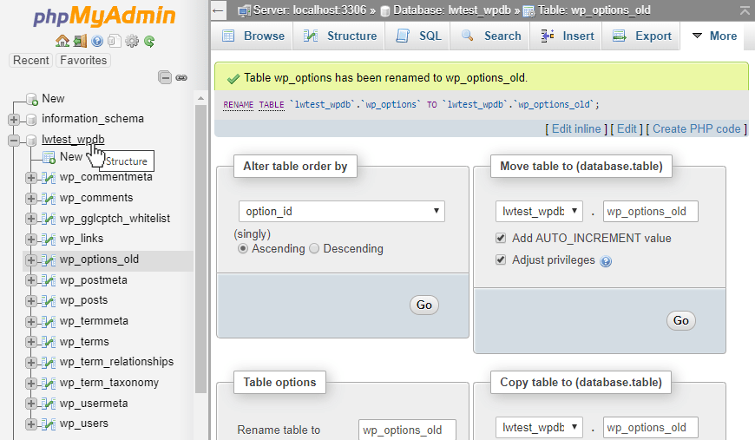The width and height of the screenshot is (755, 440).
Task: Expand wp_posts tree node
Action: pos(31,301)
